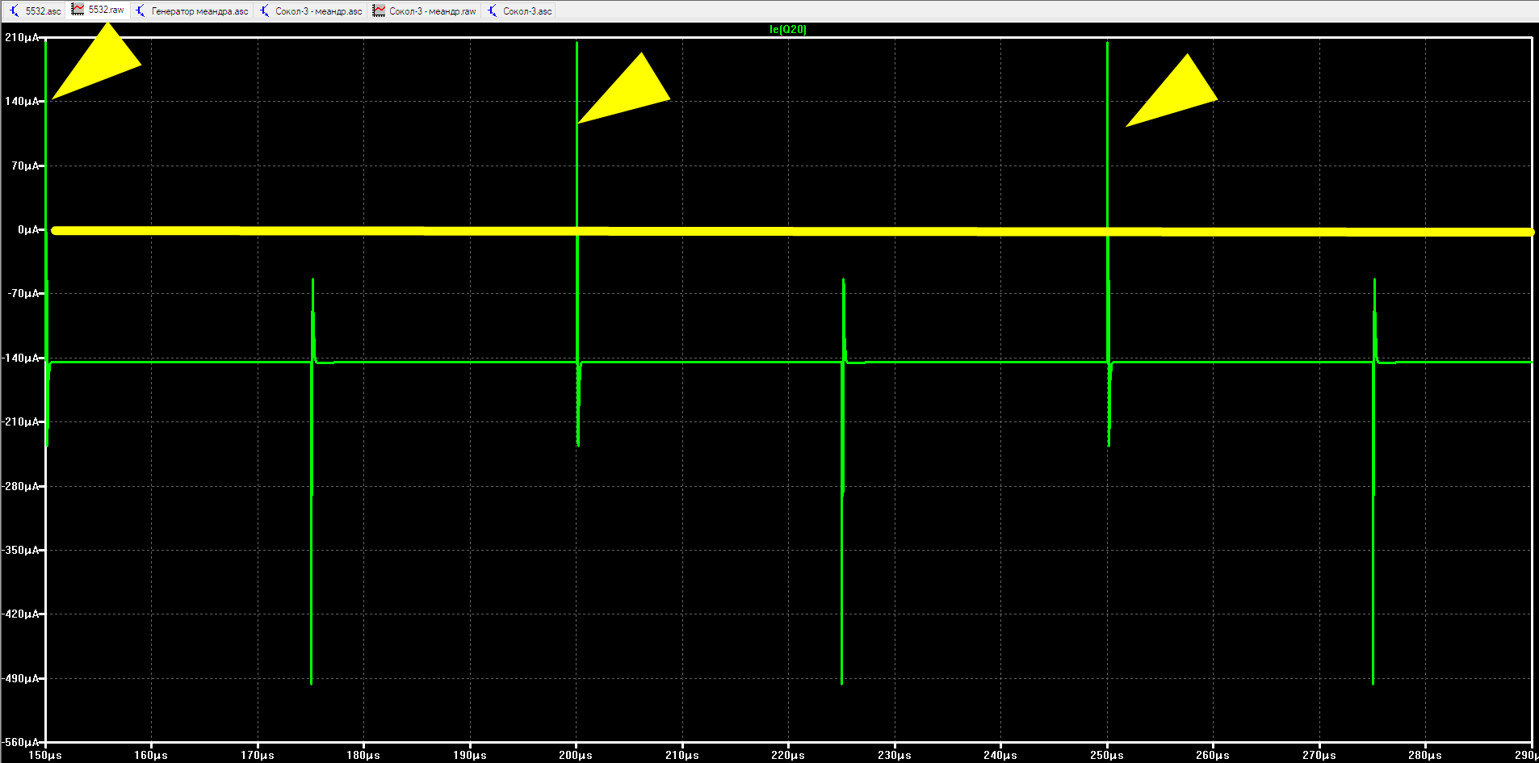Image resolution: width=1539 pixels, height=763 pixels.
Task: Click the 240µs time axis label
Action: pos(1000,756)
